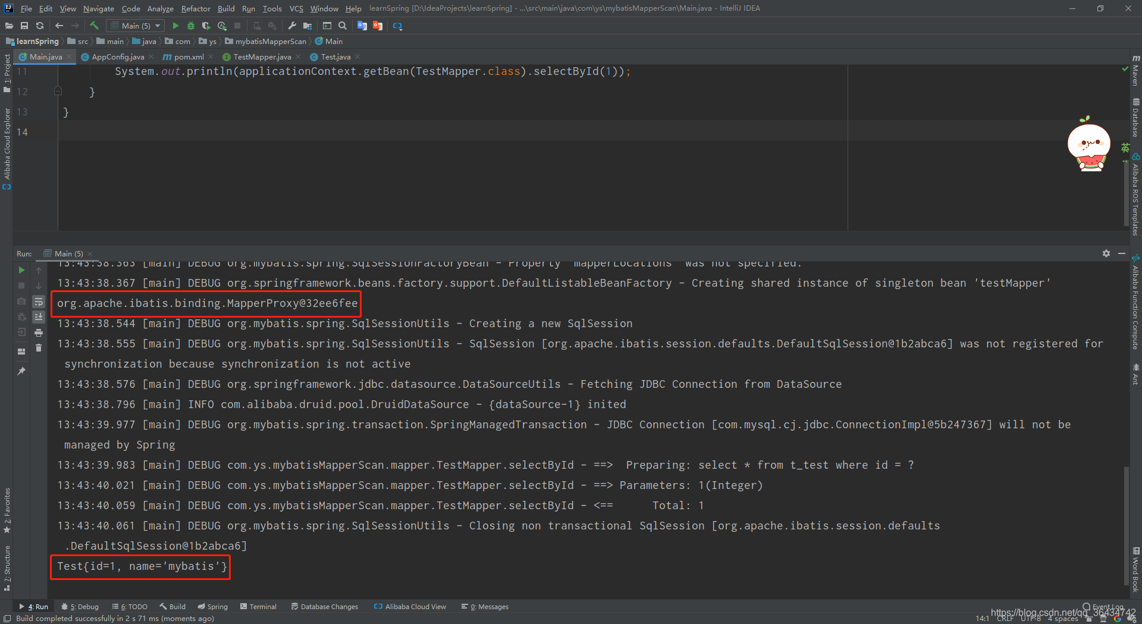Open the 4 spaces indent selector
This screenshot has height=624, width=1142.
[x=1063, y=619]
